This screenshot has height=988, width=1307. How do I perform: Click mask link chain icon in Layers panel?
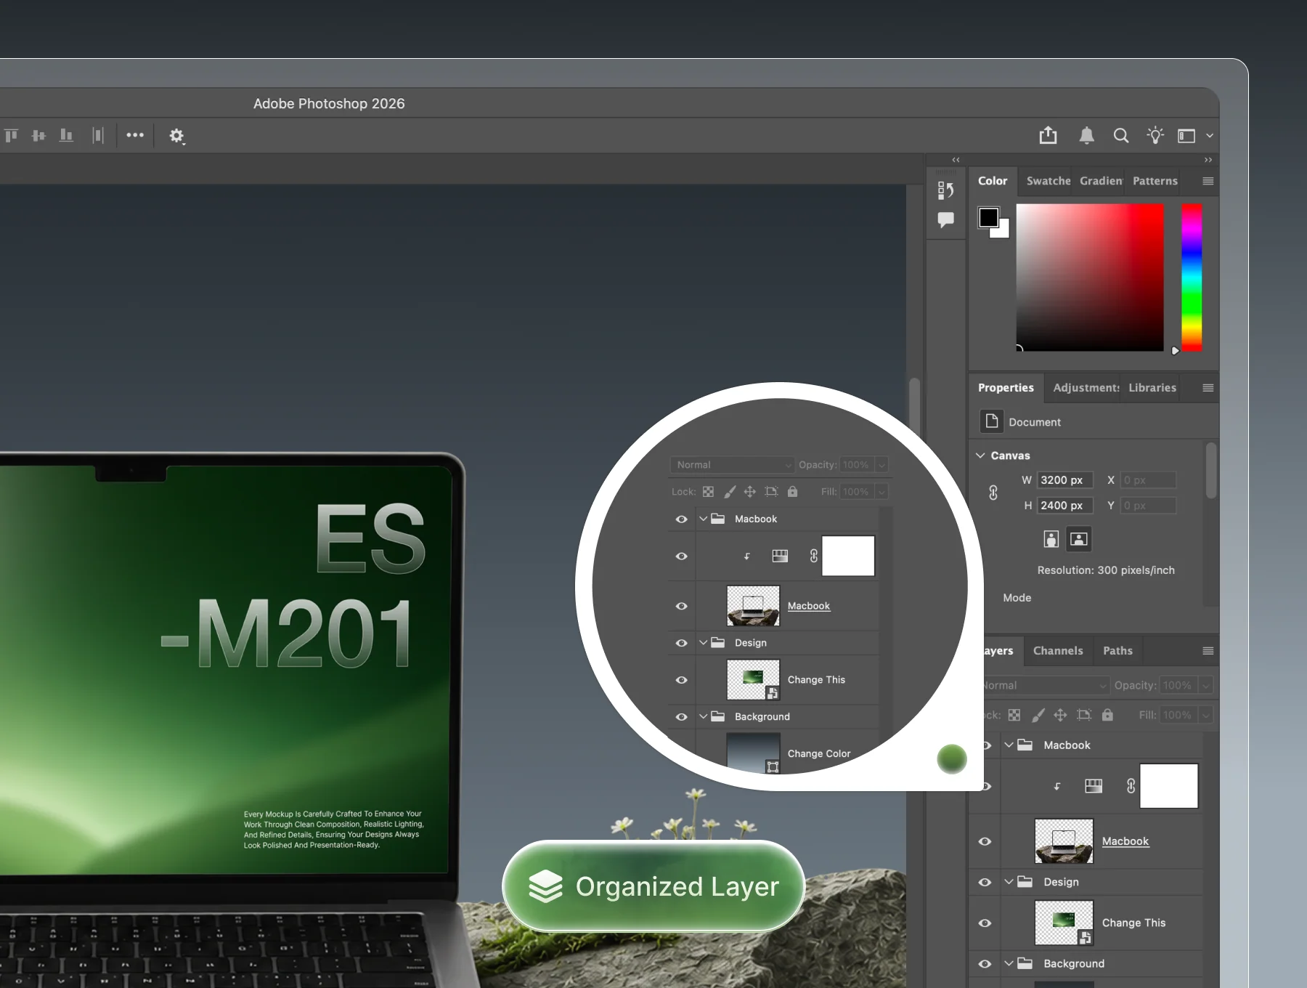pyautogui.click(x=1131, y=785)
